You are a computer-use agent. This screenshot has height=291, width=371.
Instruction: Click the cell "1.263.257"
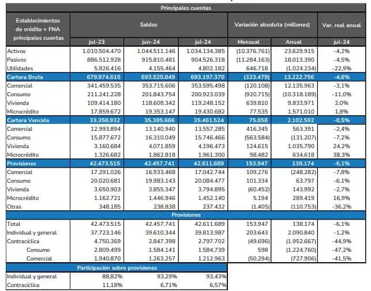(162, 259)
